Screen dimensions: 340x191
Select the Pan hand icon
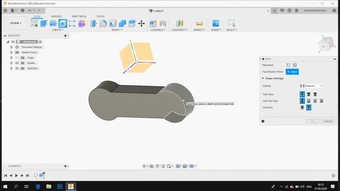[157, 166]
